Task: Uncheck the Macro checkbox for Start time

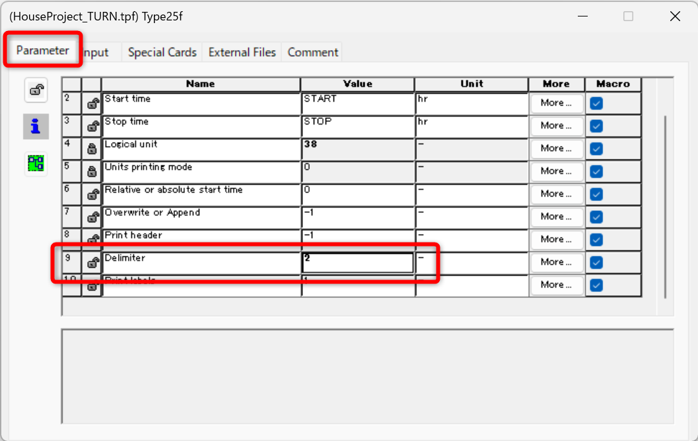Action: (596, 103)
